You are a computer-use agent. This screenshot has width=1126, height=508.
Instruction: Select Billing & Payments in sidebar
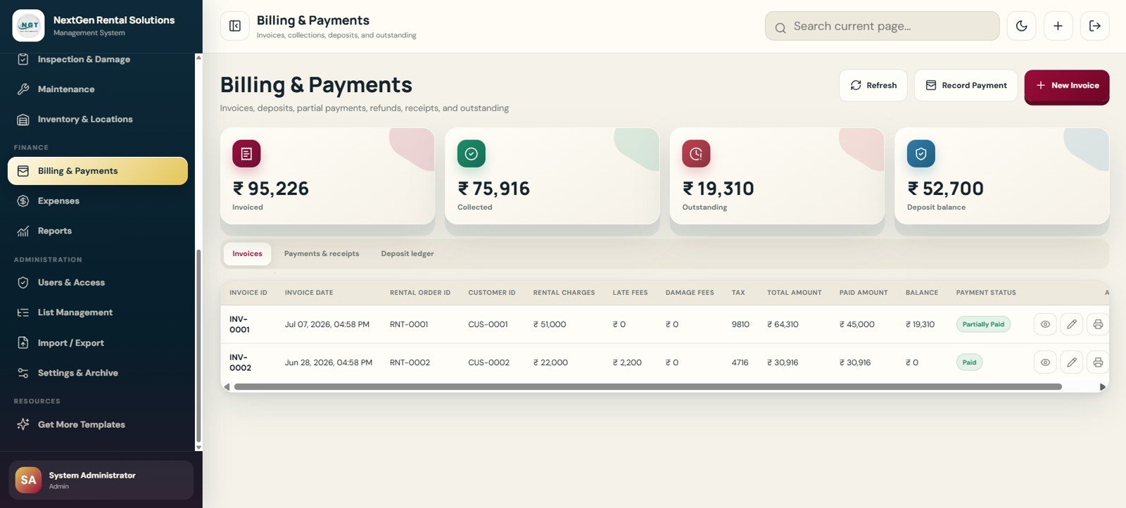(98, 171)
